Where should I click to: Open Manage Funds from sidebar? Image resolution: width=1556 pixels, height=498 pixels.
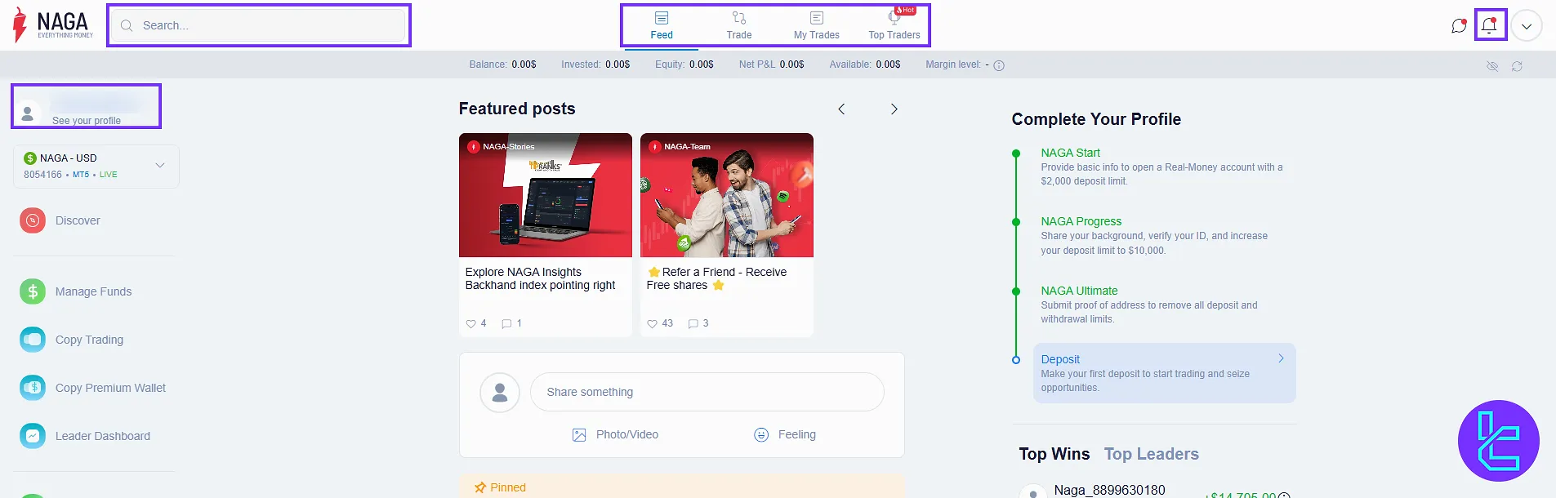click(33, 291)
